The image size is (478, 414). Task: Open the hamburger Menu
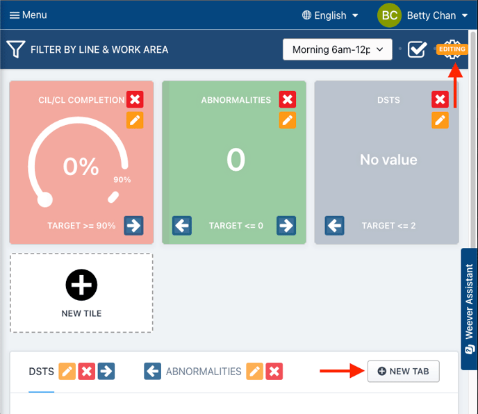28,15
